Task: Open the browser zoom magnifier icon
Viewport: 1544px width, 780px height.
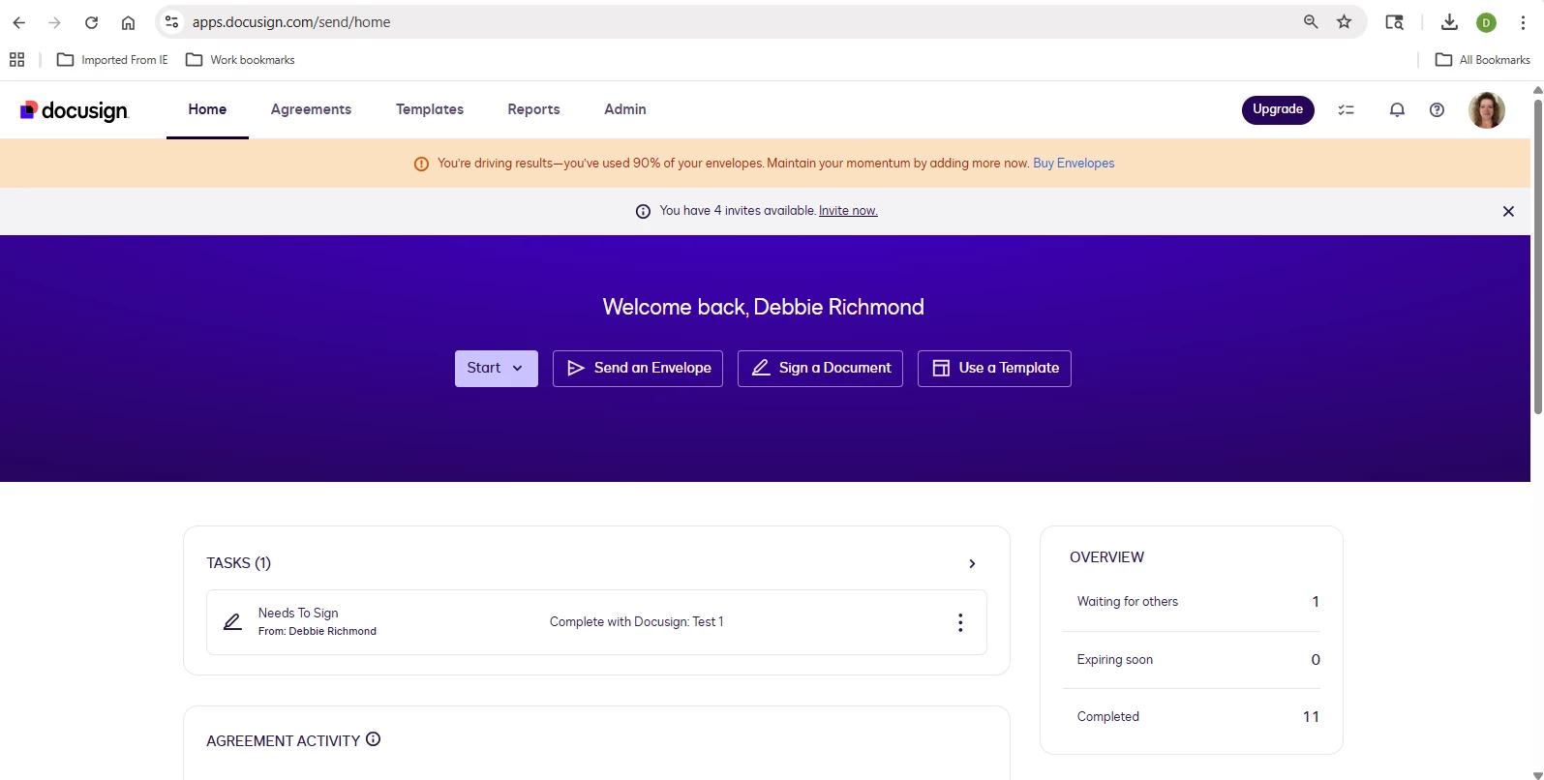Action: coord(1311,21)
